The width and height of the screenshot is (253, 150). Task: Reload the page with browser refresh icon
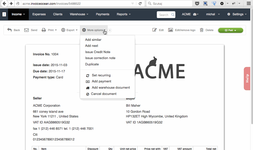pyautogui.click(x=140, y=4)
